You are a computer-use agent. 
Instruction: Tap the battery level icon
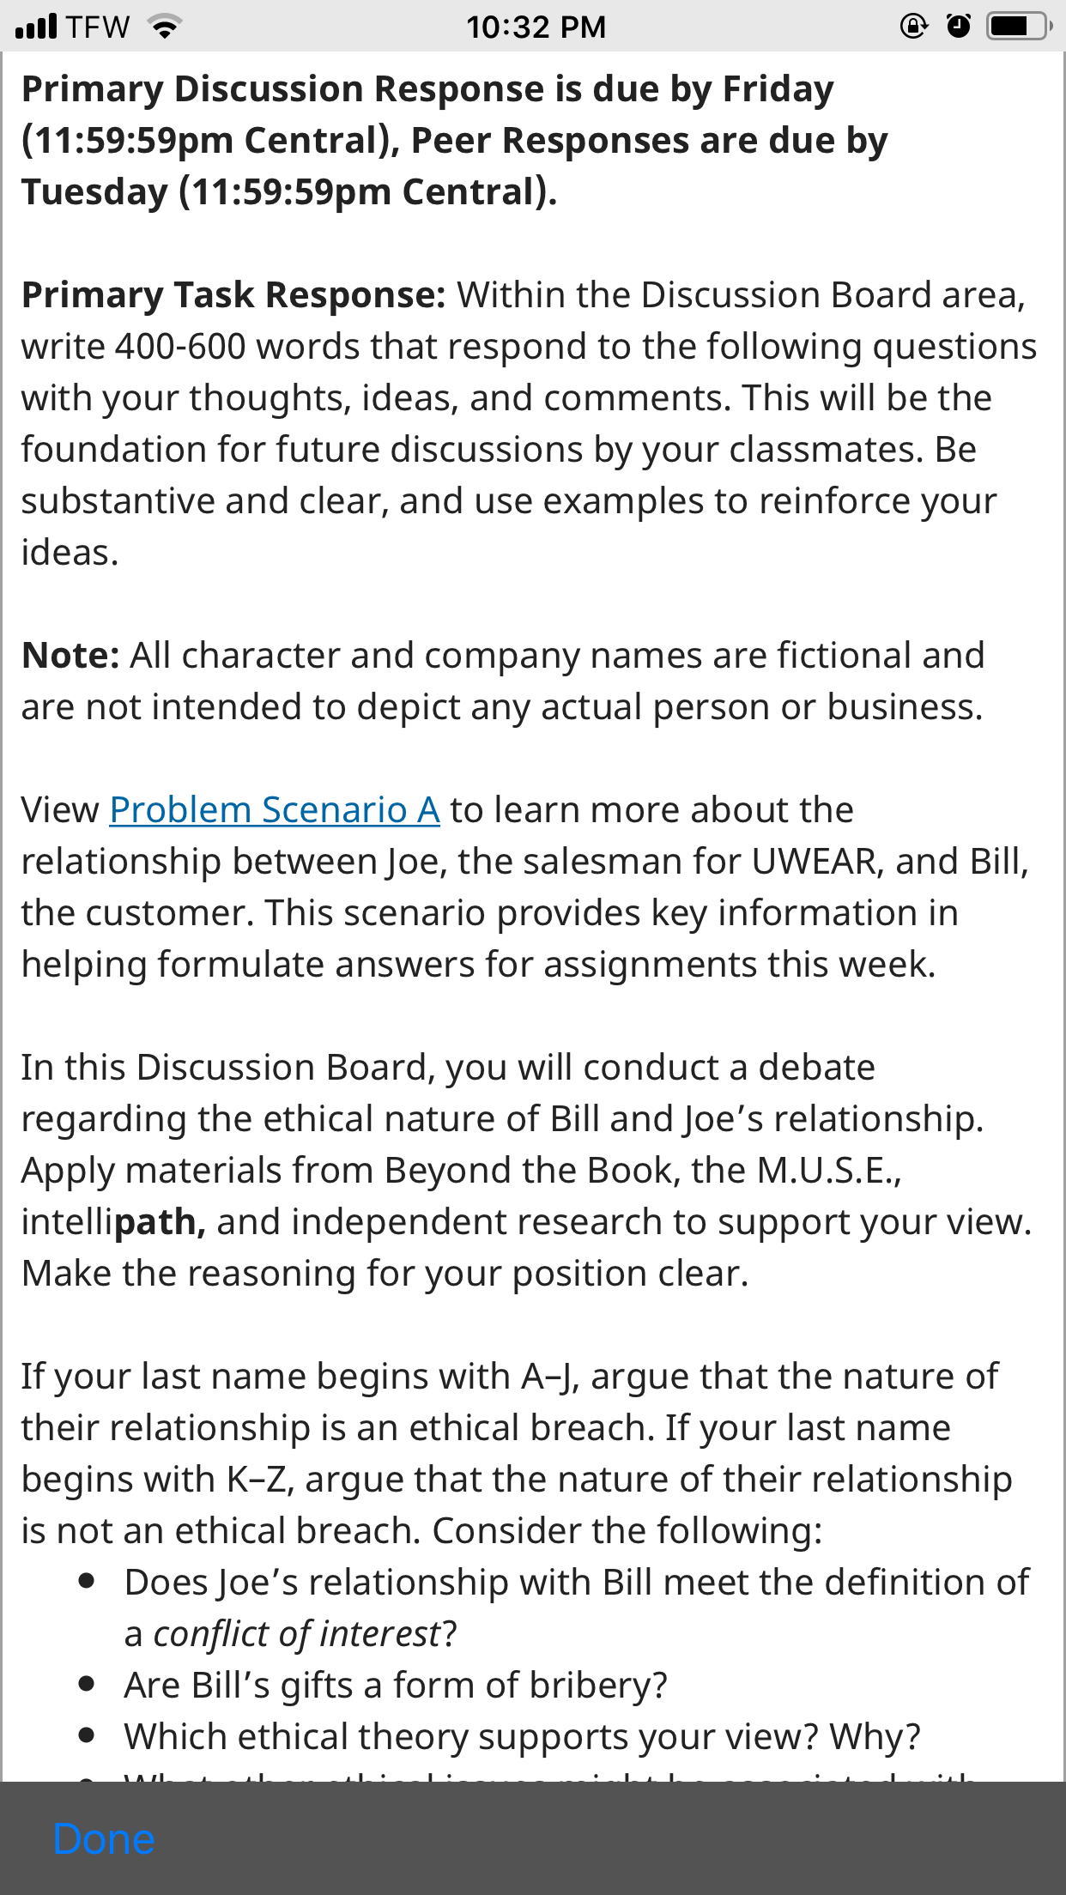pyautogui.click(x=1019, y=27)
